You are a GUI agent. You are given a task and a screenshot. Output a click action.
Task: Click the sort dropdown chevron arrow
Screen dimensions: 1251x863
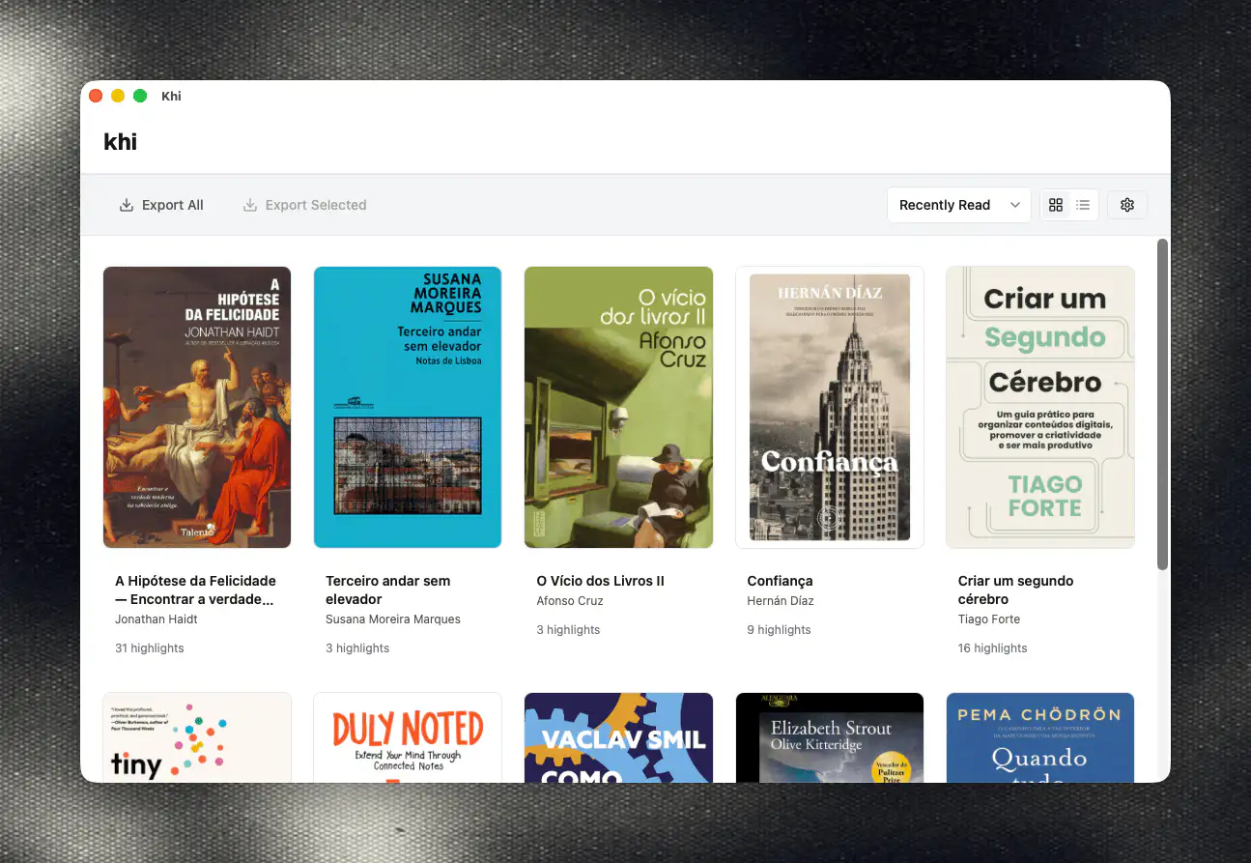point(1014,205)
